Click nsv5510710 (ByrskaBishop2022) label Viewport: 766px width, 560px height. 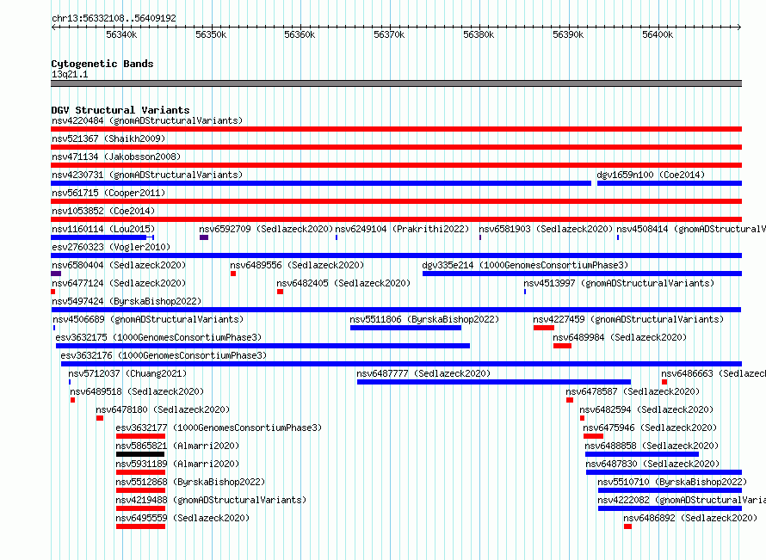(x=672, y=482)
